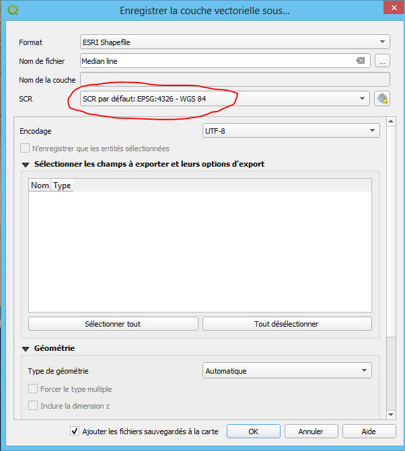Screen dimensions: 405x451
Task: Click the 'Sélectionner tout' button
Action: pos(113,324)
